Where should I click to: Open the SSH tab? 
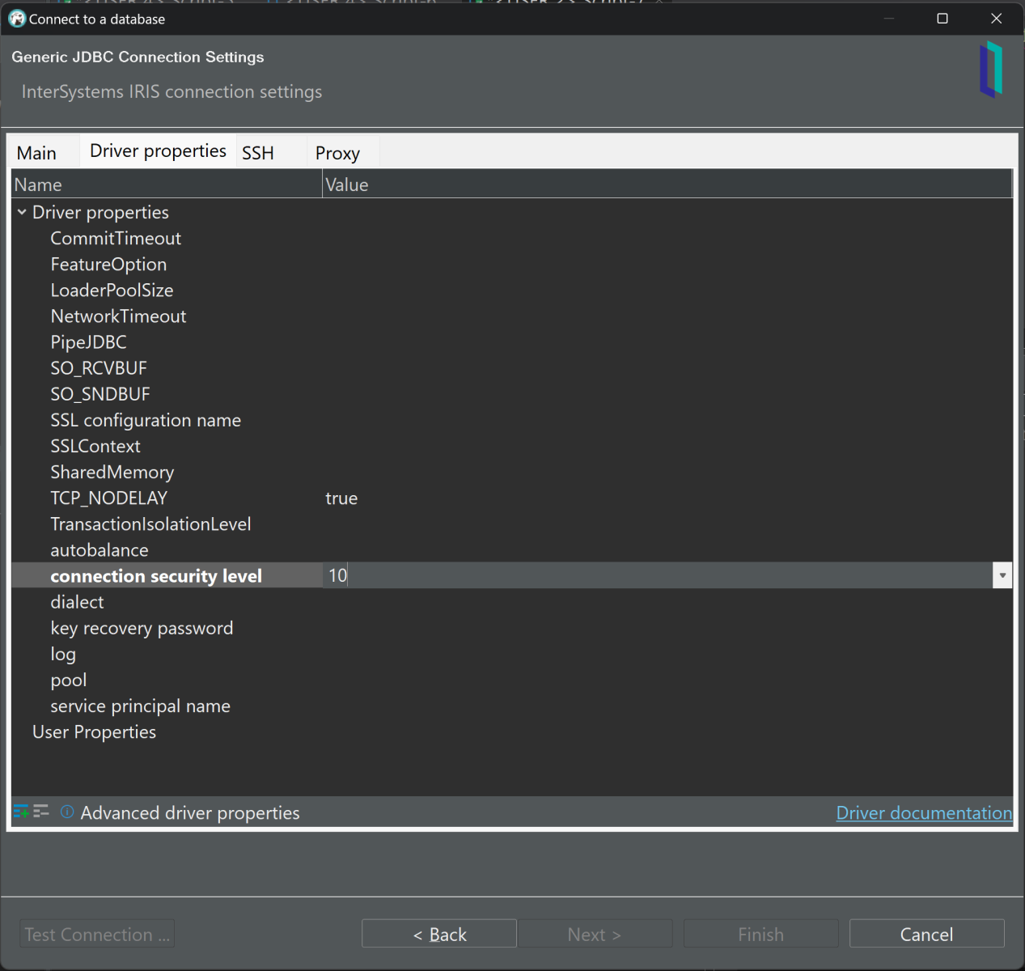point(258,153)
